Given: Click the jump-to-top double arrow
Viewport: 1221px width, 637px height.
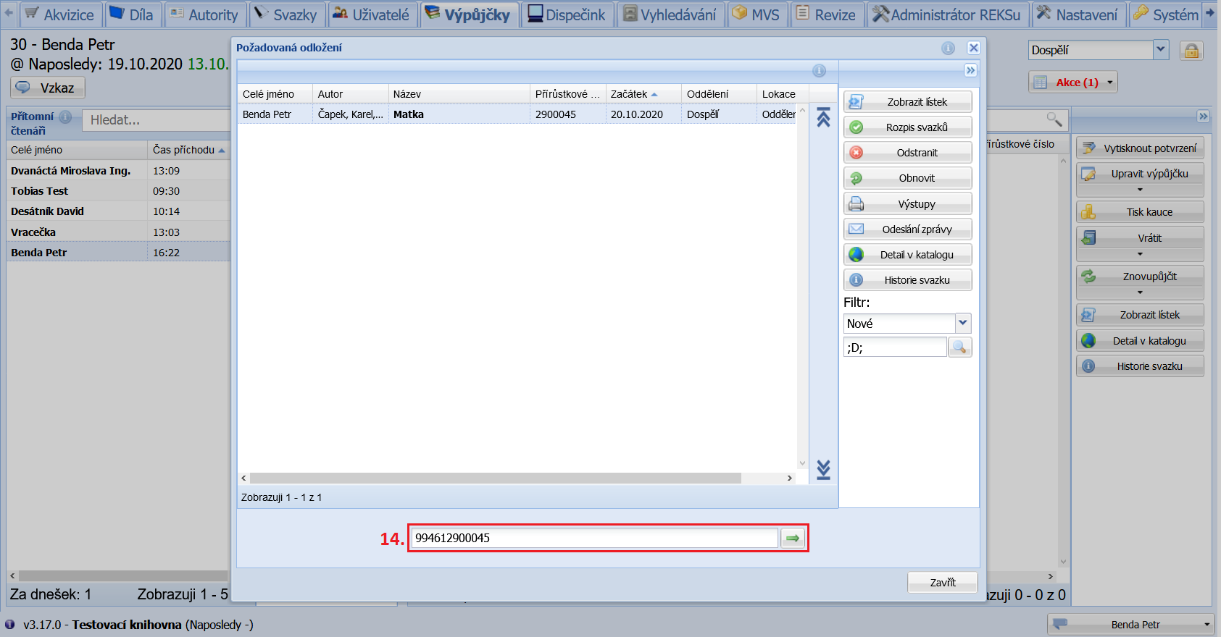Looking at the screenshot, I should (x=823, y=117).
